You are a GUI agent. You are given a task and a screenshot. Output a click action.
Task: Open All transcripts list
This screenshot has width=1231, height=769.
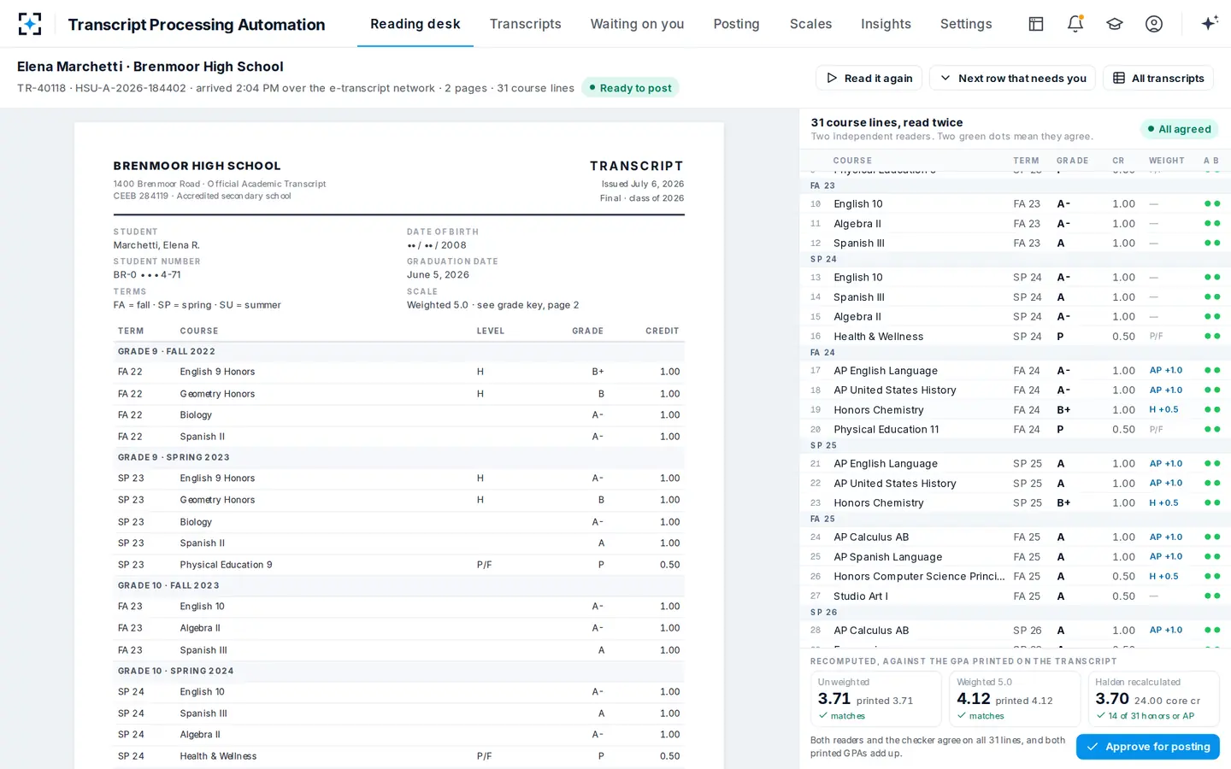tap(1158, 78)
